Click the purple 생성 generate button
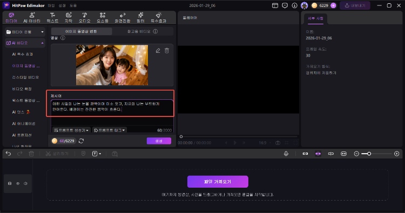 click(x=159, y=141)
